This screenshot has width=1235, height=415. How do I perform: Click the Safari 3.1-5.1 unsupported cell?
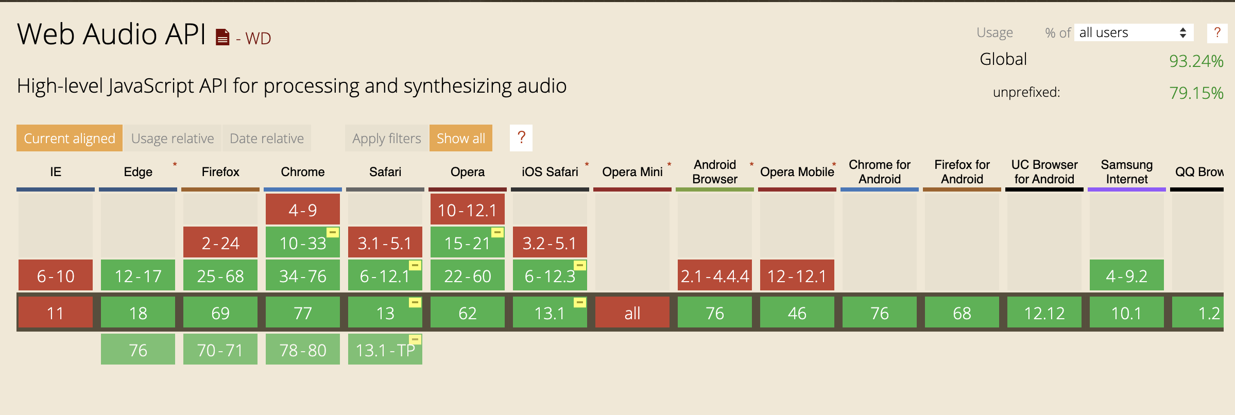coord(385,242)
